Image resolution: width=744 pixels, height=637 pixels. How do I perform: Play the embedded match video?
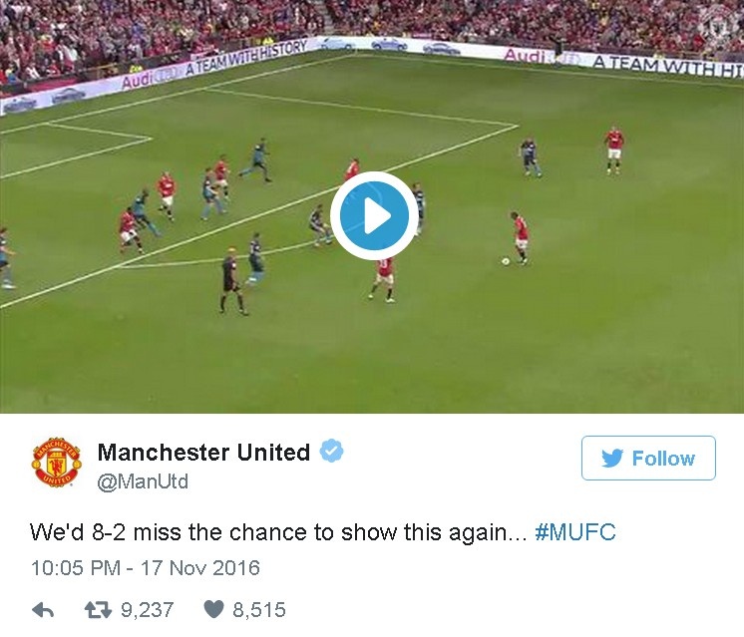(x=373, y=215)
